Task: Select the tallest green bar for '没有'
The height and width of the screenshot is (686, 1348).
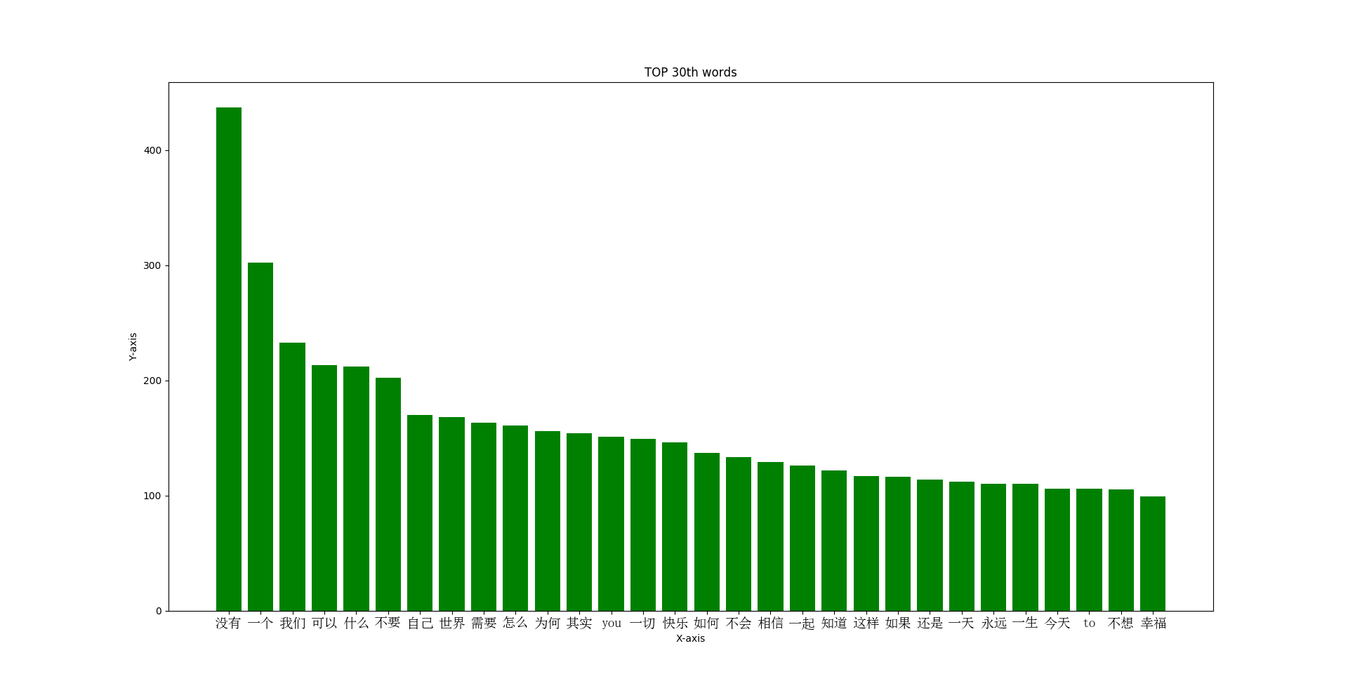Action: click(229, 359)
